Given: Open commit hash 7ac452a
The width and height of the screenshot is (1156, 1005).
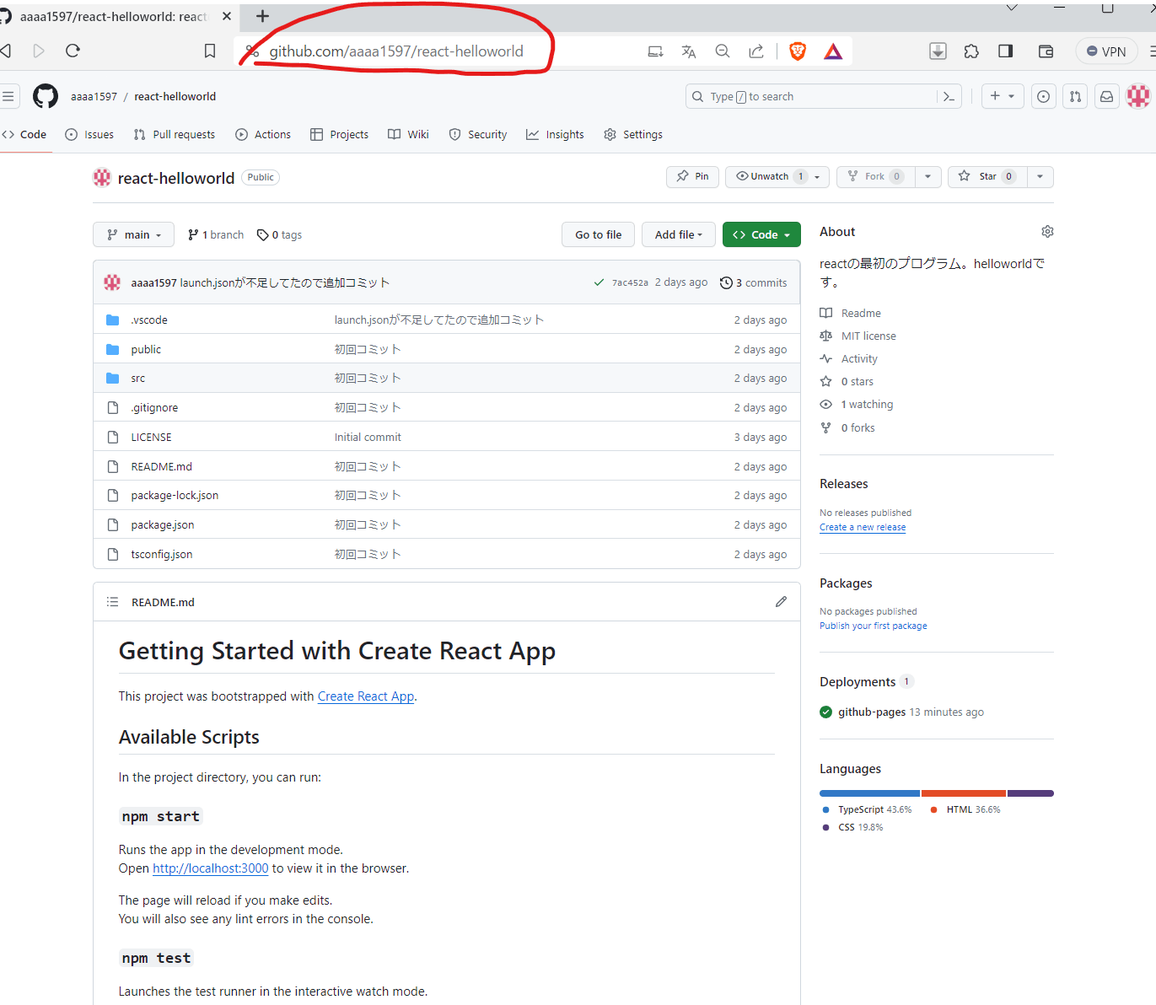Looking at the screenshot, I should [630, 282].
